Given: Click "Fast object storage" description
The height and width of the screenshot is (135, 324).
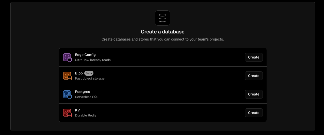Looking at the screenshot, I should (90, 79).
